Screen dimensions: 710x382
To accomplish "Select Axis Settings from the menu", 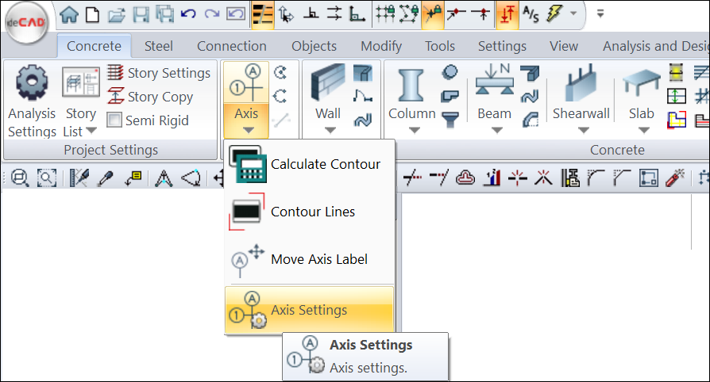I will (309, 310).
